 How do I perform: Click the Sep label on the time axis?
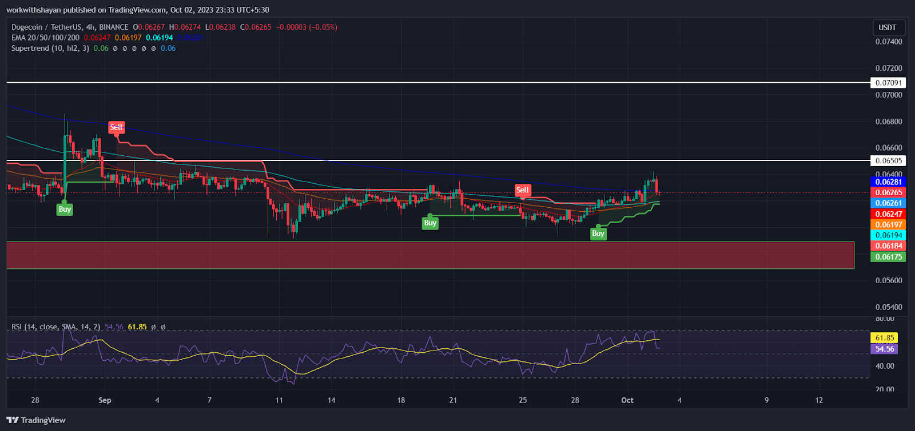tap(105, 400)
